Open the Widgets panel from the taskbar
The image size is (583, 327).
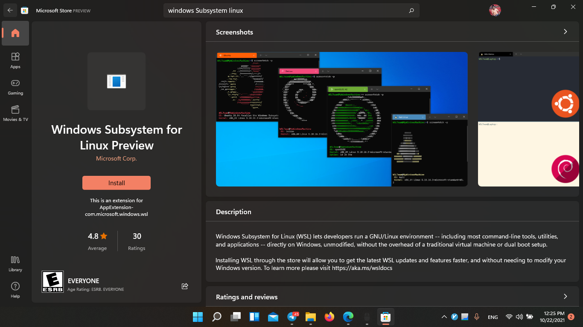click(x=254, y=317)
